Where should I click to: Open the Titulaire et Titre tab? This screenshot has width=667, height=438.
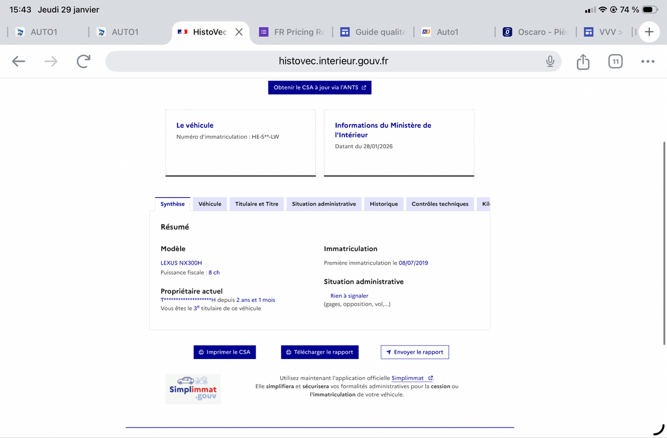pos(256,204)
